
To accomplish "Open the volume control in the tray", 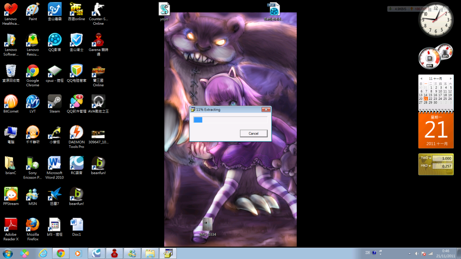I will point(416,254).
